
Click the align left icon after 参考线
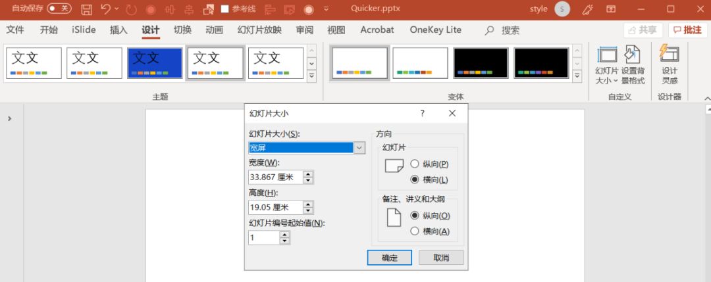(271, 9)
